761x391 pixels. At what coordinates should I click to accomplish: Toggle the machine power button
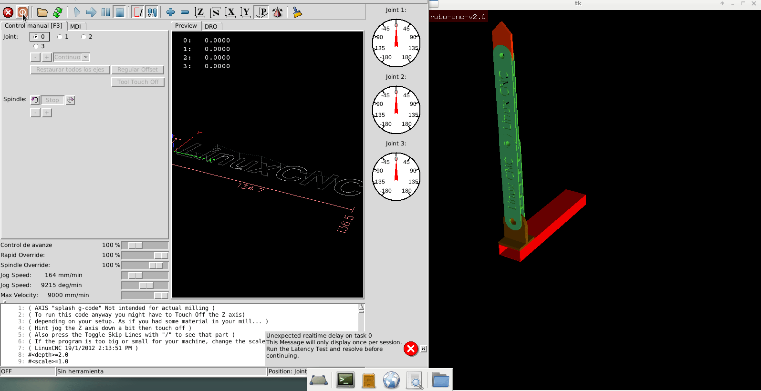[22, 12]
